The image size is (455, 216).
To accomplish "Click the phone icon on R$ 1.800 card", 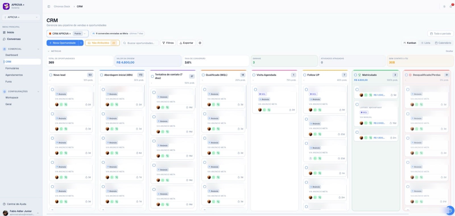I will tap(371, 138).
